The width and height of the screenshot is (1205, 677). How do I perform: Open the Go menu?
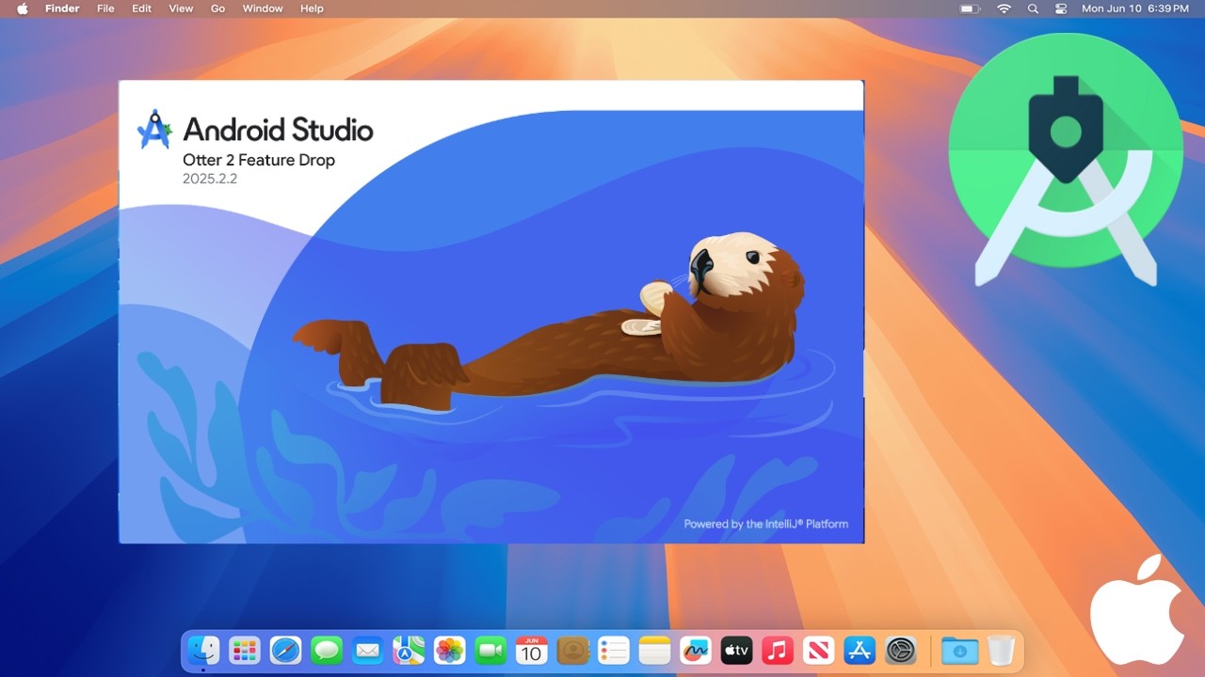(x=217, y=8)
